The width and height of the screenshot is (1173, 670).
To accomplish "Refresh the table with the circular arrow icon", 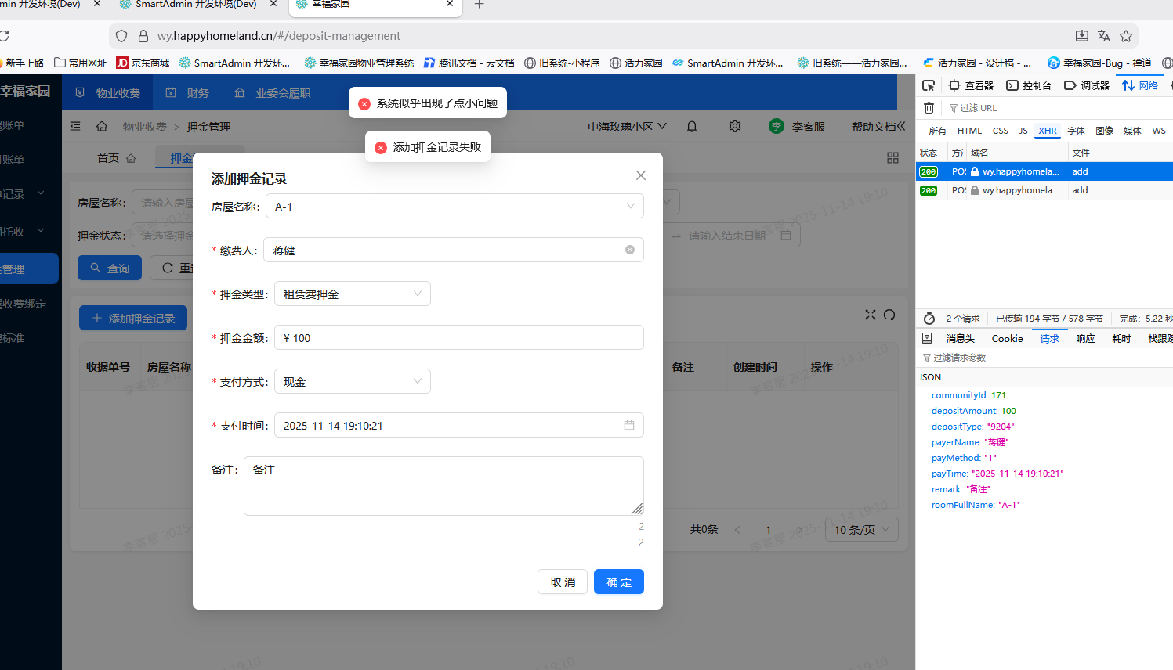I will [889, 315].
